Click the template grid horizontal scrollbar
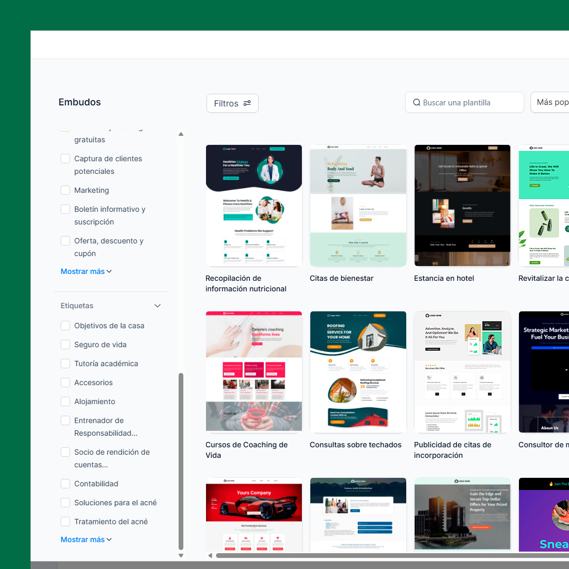 393,556
